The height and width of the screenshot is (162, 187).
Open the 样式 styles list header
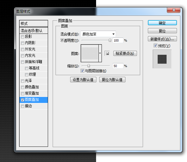click(x=33, y=24)
